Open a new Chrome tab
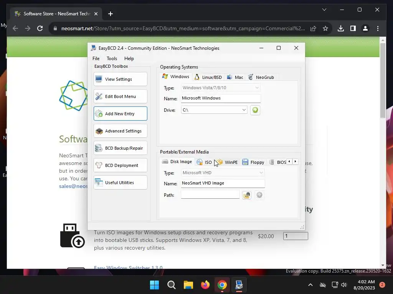The height and width of the screenshot is (294, 393). tap(110, 14)
